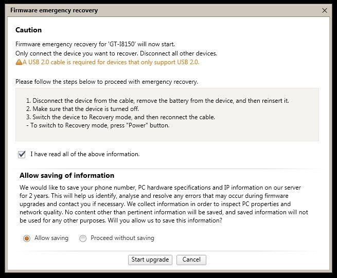Select the Allow saving radio button
Screen dimensions: 337x278
[27, 238]
